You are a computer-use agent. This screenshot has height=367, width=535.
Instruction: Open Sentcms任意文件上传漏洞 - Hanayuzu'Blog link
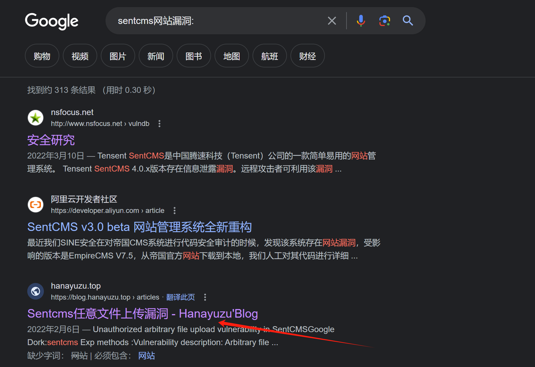pos(143,314)
